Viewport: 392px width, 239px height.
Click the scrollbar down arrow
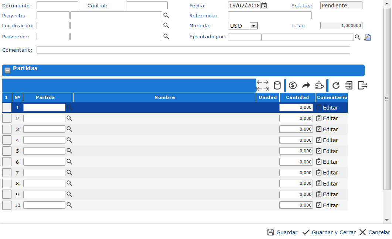[387, 220]
